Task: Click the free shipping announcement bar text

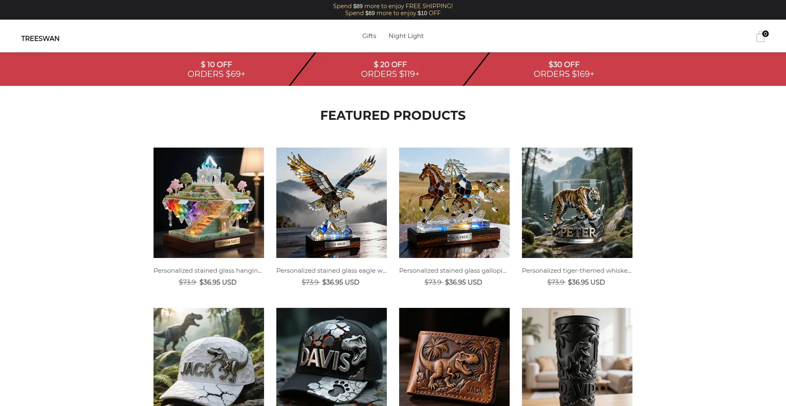Action: click(x=393, y=6)
